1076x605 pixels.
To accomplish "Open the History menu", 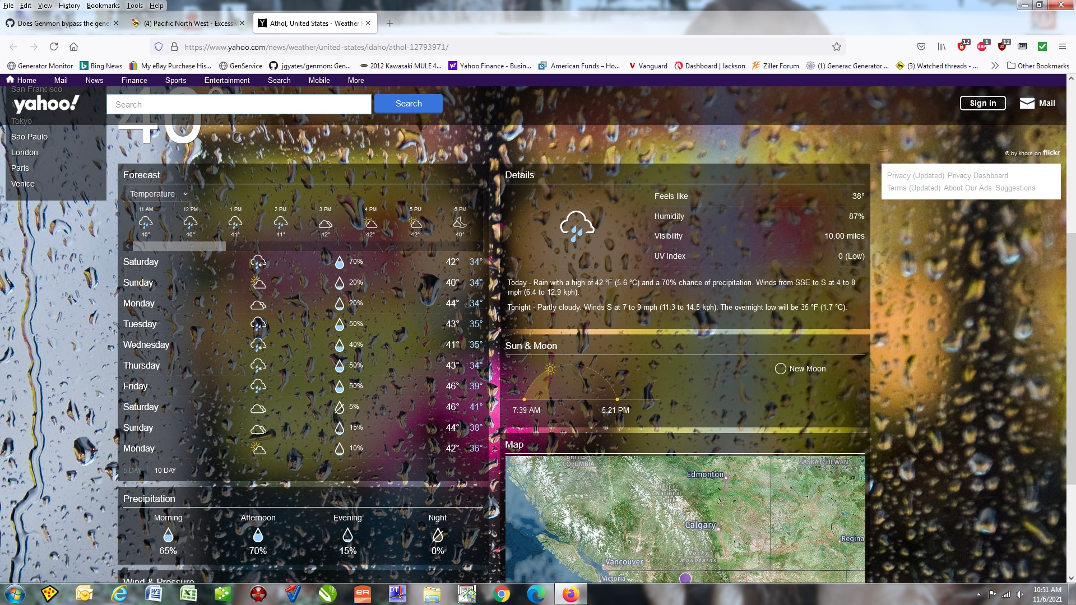I will (x=69, y=5).
